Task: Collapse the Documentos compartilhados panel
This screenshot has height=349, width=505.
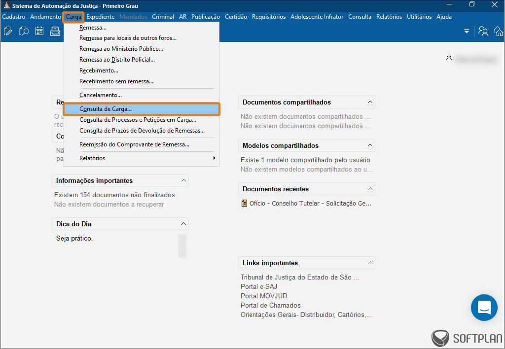Action: pyautogui.click(x=370, y=102)
